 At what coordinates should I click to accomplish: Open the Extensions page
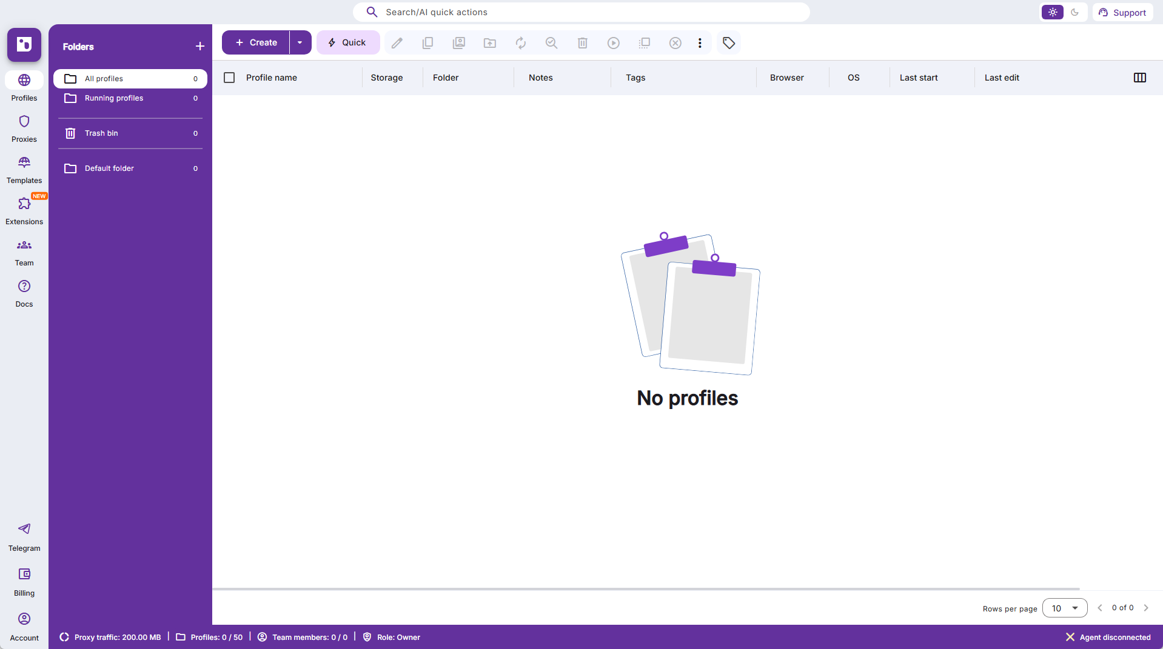[x=24, y=211]
